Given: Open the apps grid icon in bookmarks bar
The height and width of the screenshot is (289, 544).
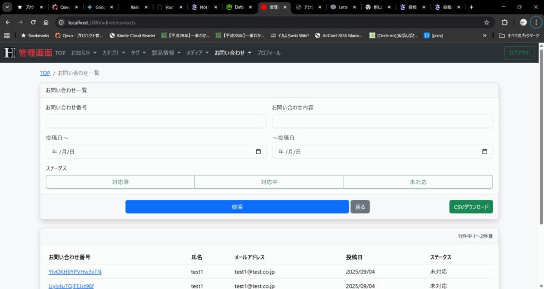Looking at the screenshot, I should (x=7, y=36).
